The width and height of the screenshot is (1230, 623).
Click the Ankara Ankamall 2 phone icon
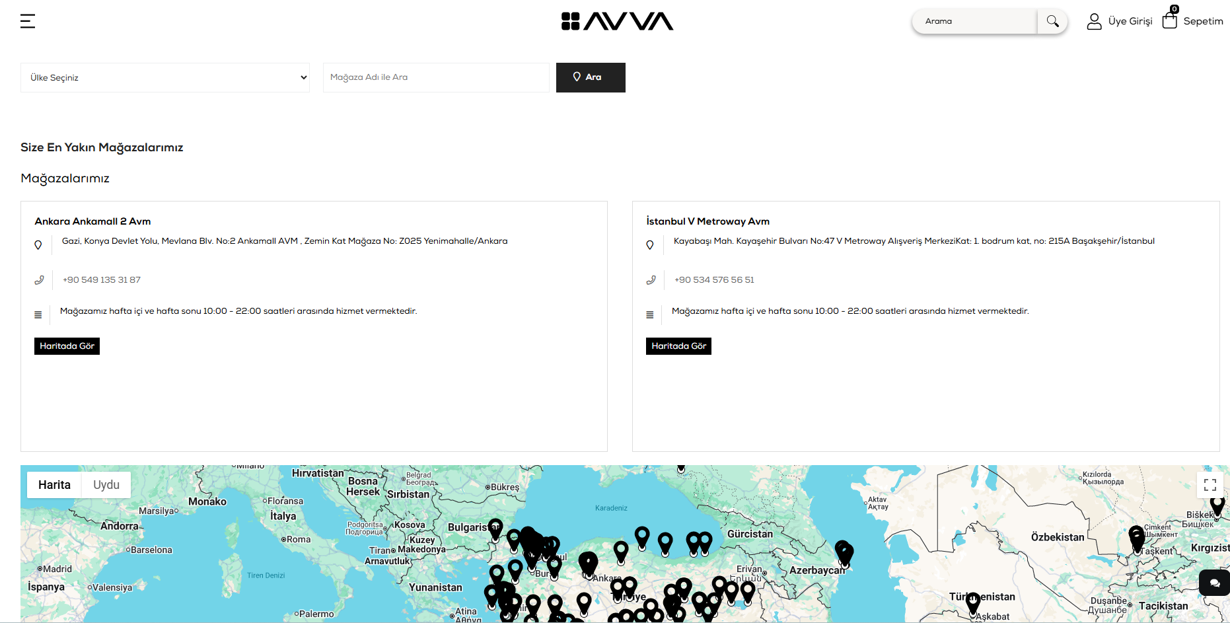(39, 280)
